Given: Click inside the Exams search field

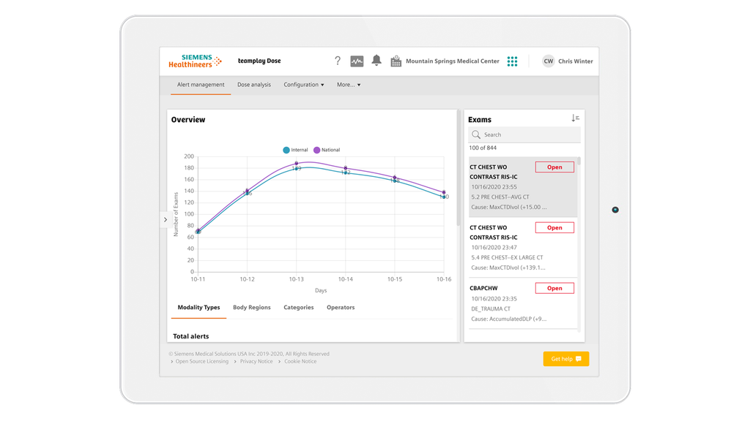Looking at the screenshot, I should (x=524, y=134).
